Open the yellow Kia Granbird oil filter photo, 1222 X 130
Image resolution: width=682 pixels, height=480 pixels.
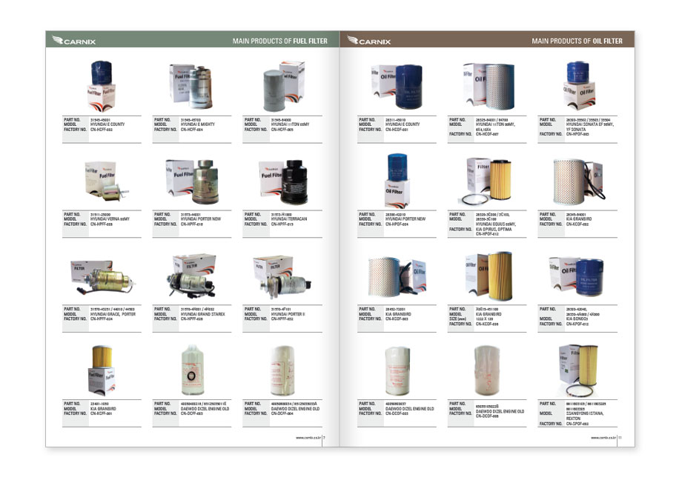pos(489,276)
